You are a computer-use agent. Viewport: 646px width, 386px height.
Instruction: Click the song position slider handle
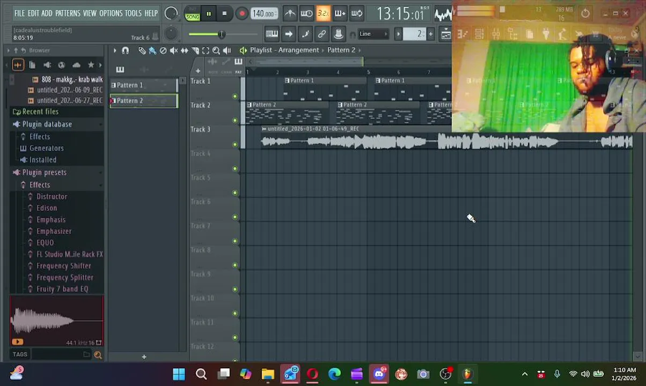pyautogui.click(x=221, y=34)
